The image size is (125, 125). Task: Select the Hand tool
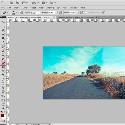(x=3, y=104)
